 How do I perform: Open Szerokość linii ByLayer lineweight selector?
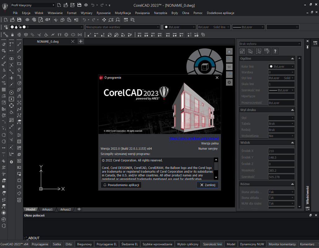tap(281, 90)
